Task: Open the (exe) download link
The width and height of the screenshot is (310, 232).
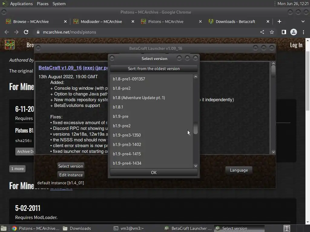Action: 88,68
